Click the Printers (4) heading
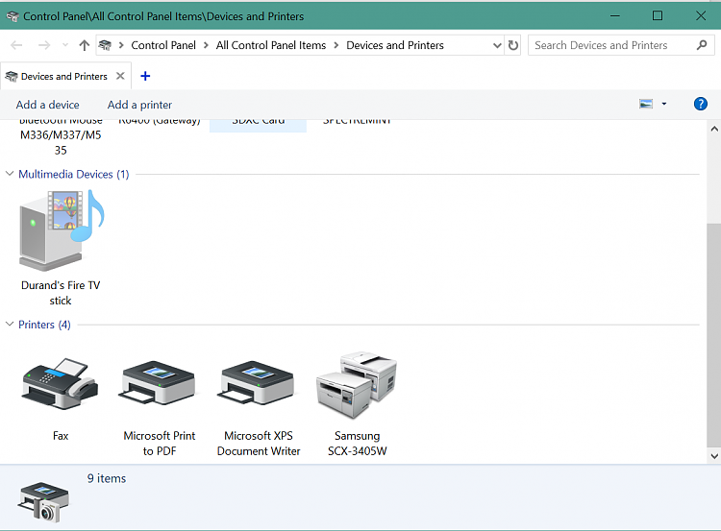 pyautogui.click(x=44, y=325)
